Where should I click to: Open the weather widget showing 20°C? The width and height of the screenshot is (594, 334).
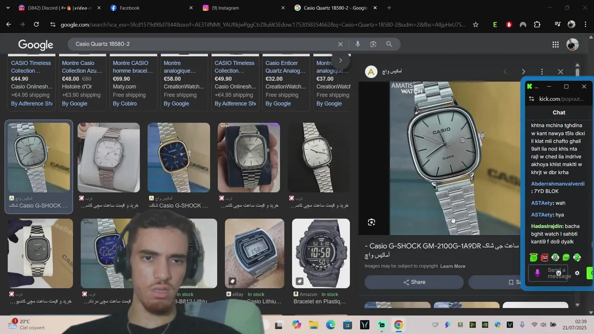point(26,324)
